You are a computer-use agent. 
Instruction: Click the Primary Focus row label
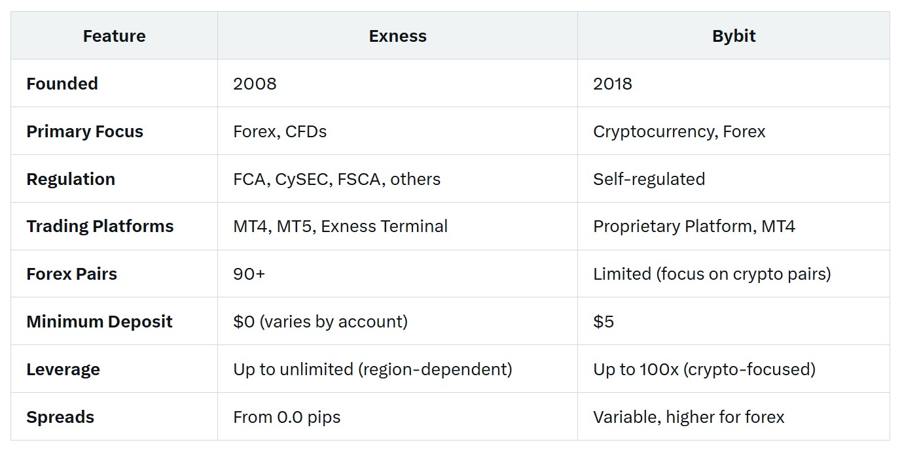(x=84, y=131)
